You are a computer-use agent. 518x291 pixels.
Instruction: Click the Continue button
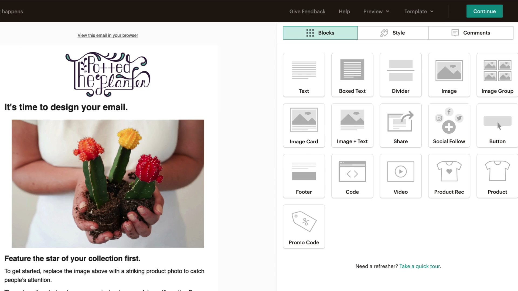click(x=484, y=11)
